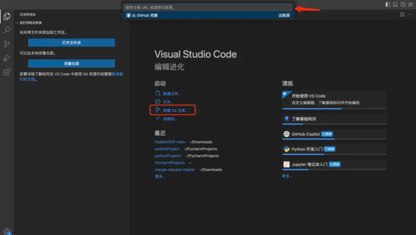Click 更多... under 最近 list
Screen dimensions: 416x235
coord(160,177)
